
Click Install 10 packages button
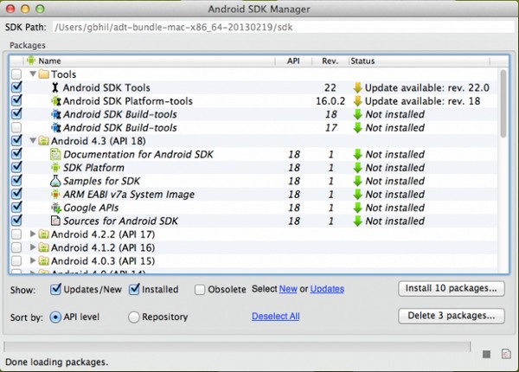pos(452,289)
